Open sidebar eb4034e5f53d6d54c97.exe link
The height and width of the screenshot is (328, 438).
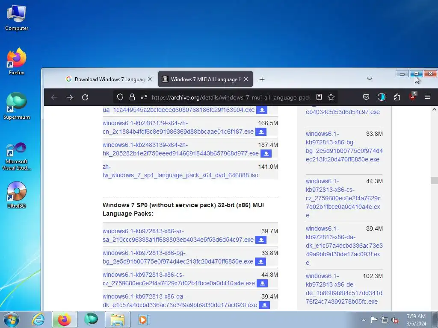(343, 112)
